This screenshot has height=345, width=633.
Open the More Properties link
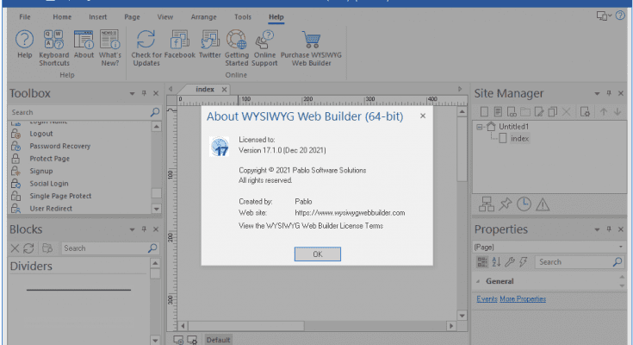(523, 299)
